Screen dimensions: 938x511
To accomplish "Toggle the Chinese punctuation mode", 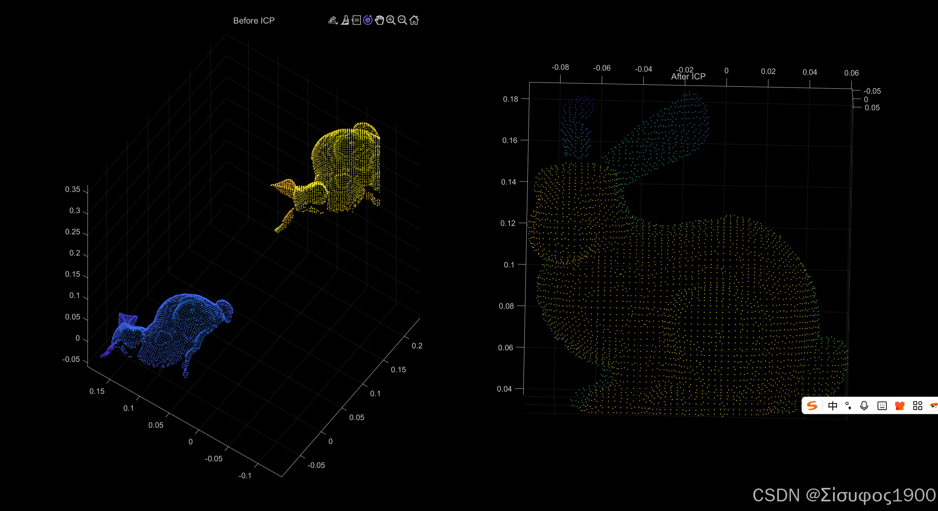I will [848, 406].
